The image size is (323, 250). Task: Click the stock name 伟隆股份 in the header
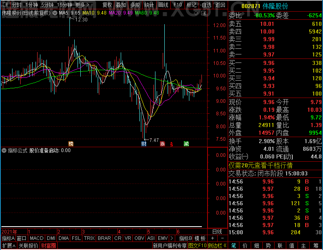point(275,6)
